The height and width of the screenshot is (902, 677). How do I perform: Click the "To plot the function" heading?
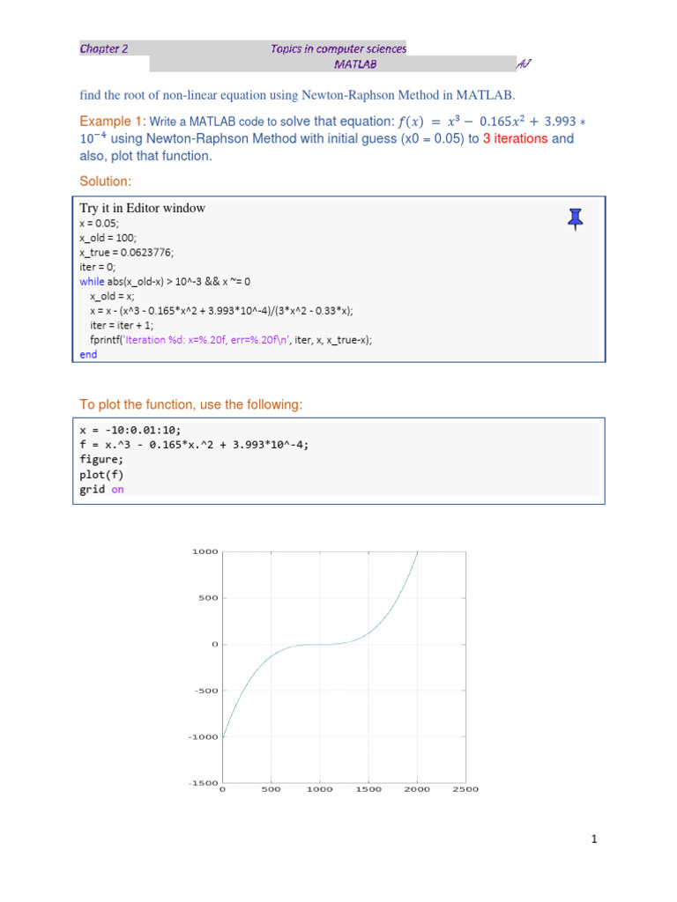pyautogui.click(x=191, y=404)
